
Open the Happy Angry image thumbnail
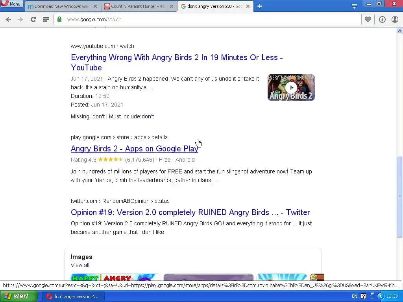[116, 277]
